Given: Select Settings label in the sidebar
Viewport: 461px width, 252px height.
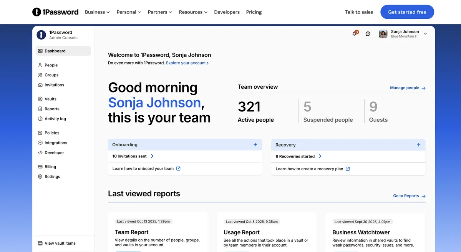Looking at the screenshot, I should pyautogui.click(x=52, y=177).
